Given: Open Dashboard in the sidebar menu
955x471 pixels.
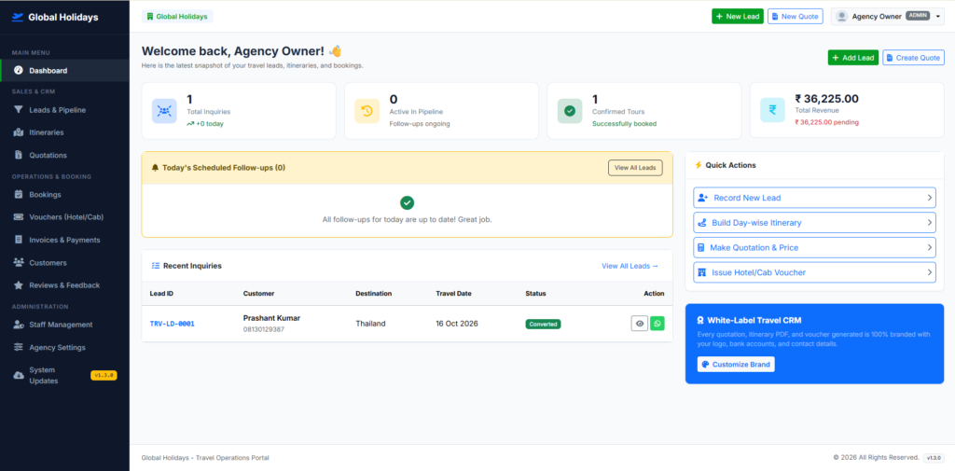Looking at the screenshot, I should (64, 70).
